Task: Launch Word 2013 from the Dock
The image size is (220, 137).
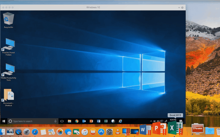Action: (x=145, y=130)
